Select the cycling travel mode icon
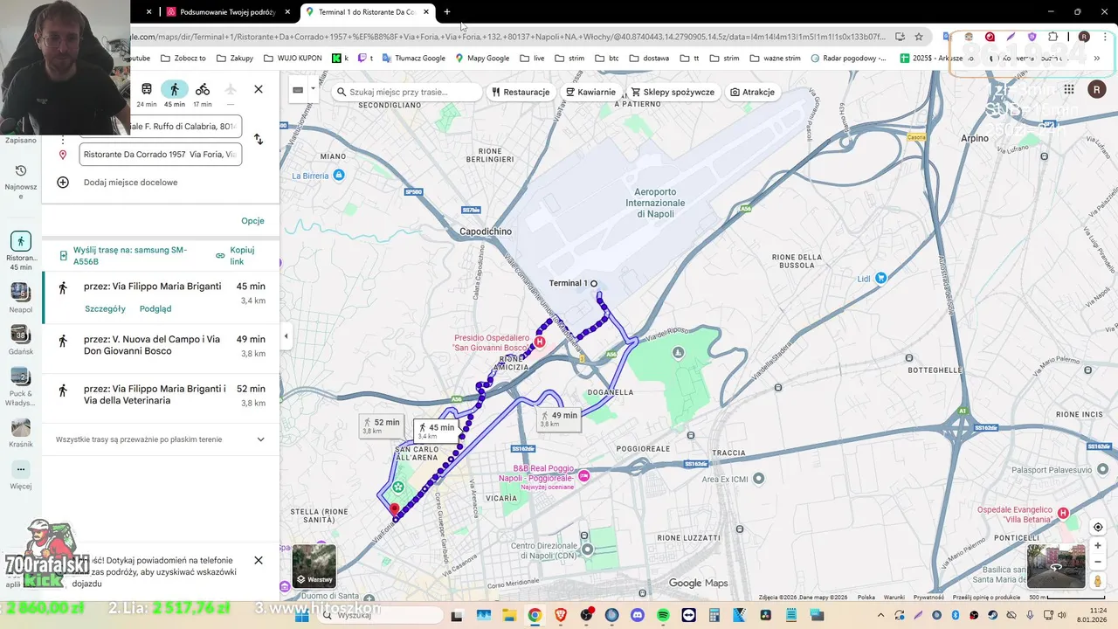The height and width of the screenshot is (629, 1118). click(203, 89)
